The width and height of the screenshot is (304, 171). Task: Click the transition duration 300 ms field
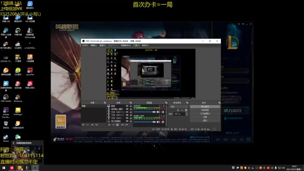point(179,114)
